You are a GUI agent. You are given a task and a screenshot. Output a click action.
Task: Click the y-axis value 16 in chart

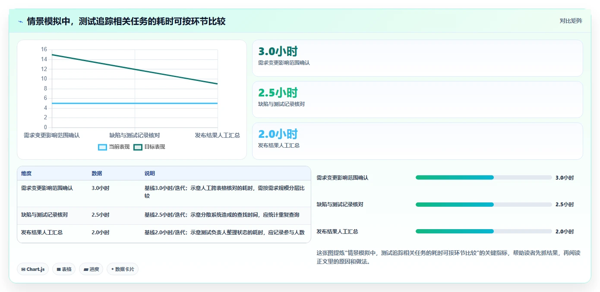[x=44, y=50]
